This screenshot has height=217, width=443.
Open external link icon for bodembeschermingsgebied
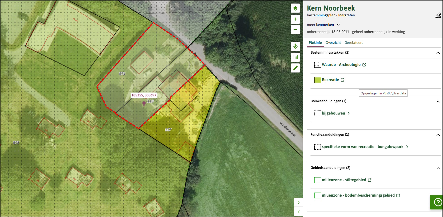pos(398,195)
